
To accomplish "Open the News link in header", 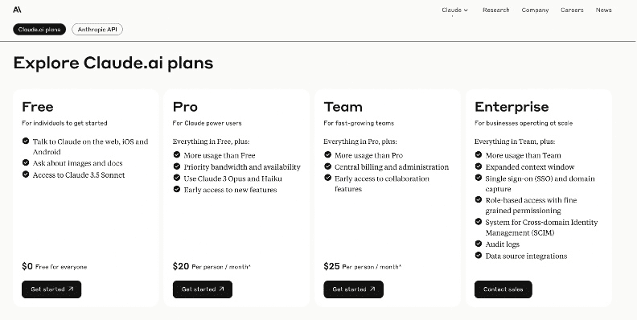I will tap(604, 10).
